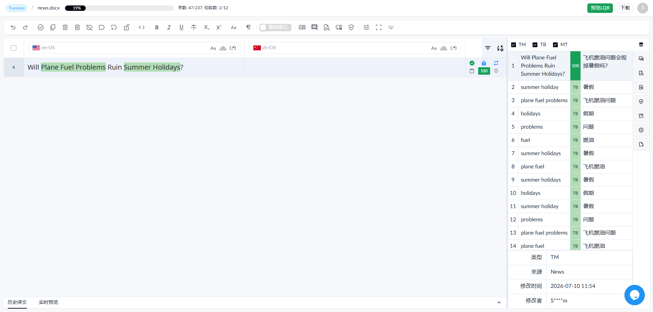Click the 预览LQR button
Image resolution: width=653 pixels, height=312 pixels.
(x=600, y=8)
